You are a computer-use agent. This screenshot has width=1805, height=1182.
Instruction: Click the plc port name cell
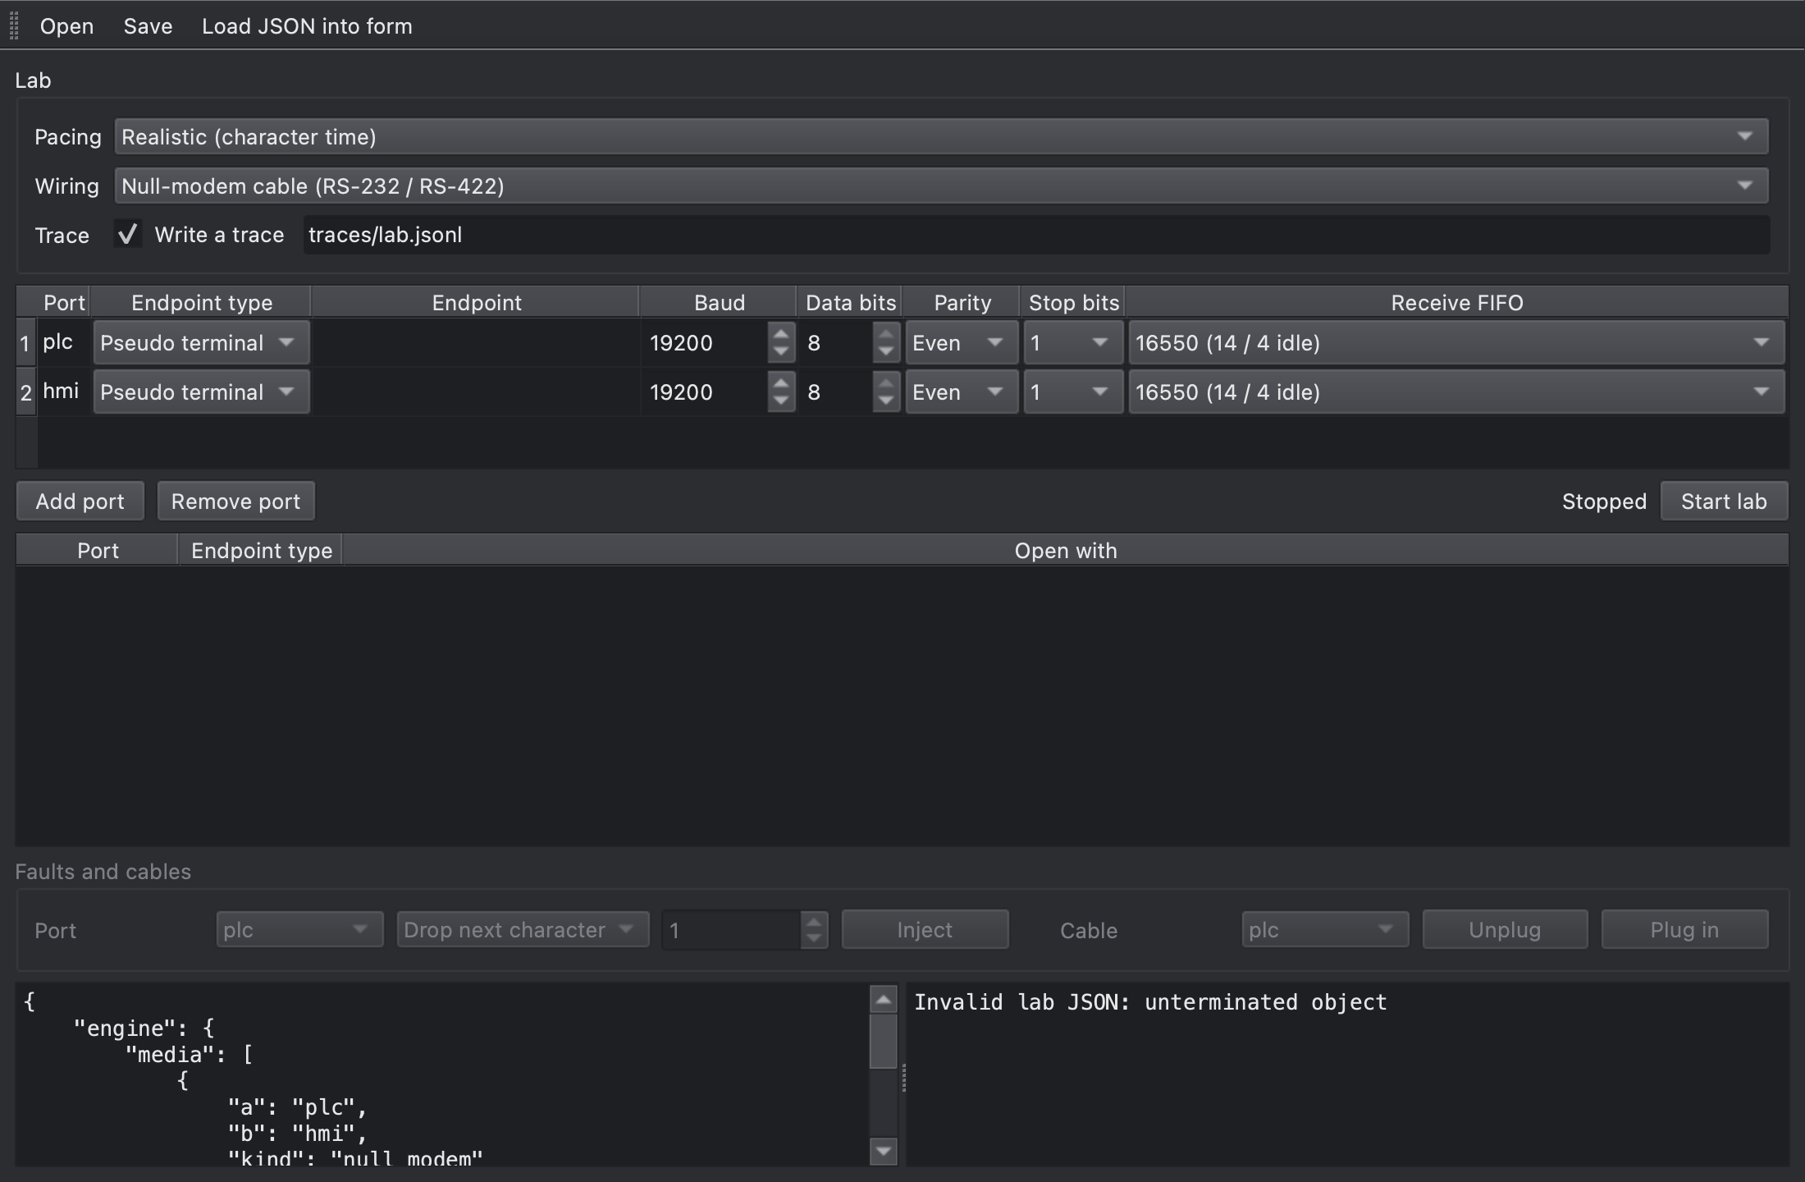coord(63,343)
